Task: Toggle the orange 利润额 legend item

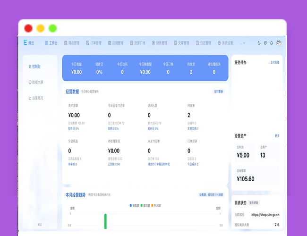Action: (156, 205)
